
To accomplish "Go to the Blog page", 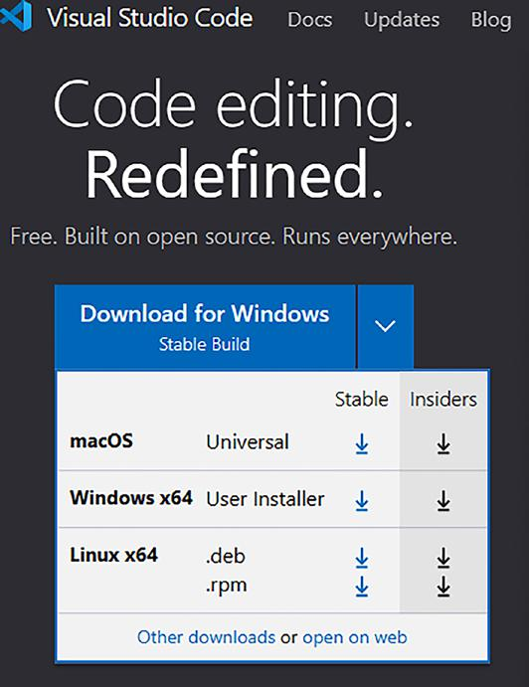I will (491, 20).
